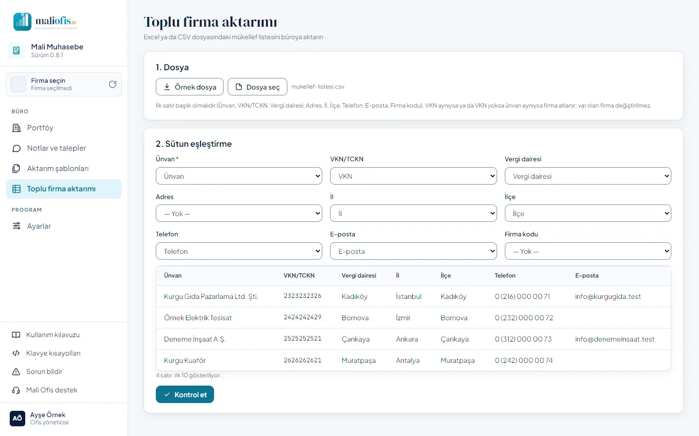
Task: Click the Notlar ve talepler chat icon
Action: [x=17, y=148]
